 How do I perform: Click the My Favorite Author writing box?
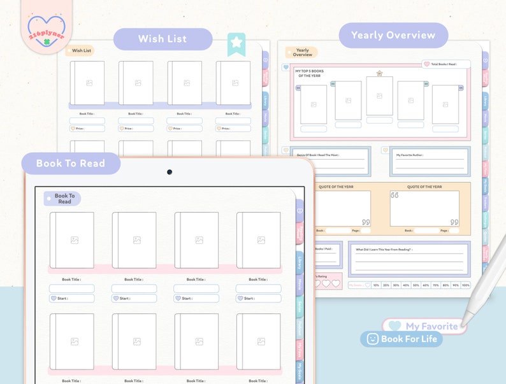(430, 161)
